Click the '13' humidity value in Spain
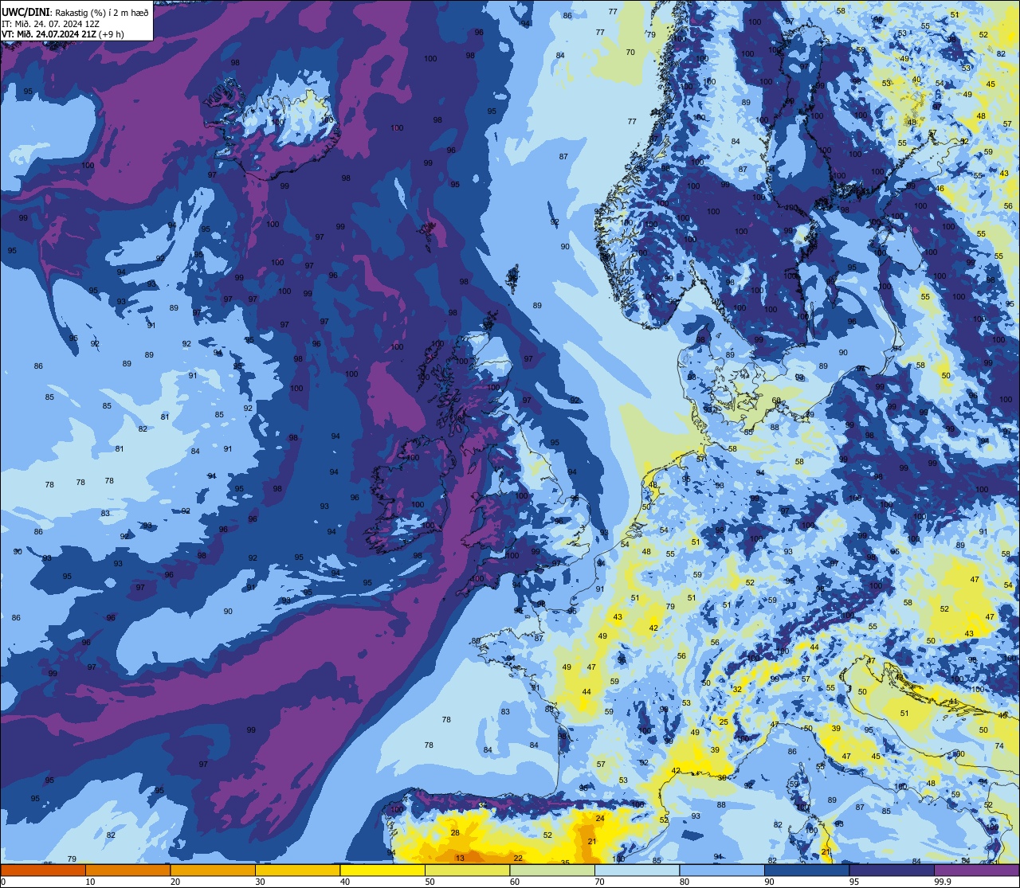 tap(460, 858)
